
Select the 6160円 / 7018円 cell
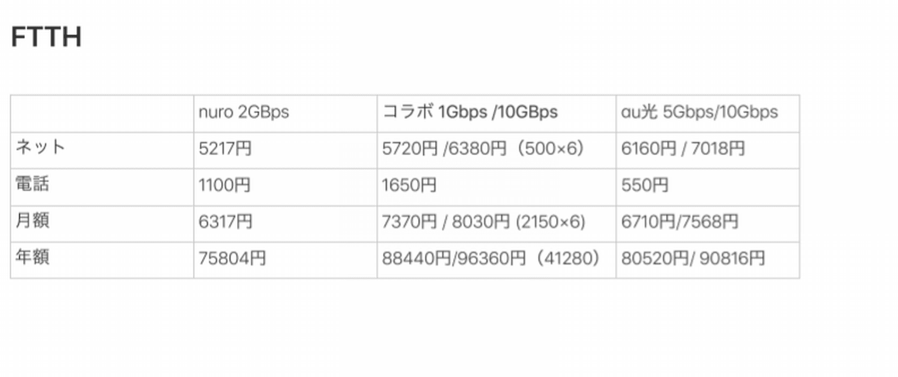coord(707,150)
